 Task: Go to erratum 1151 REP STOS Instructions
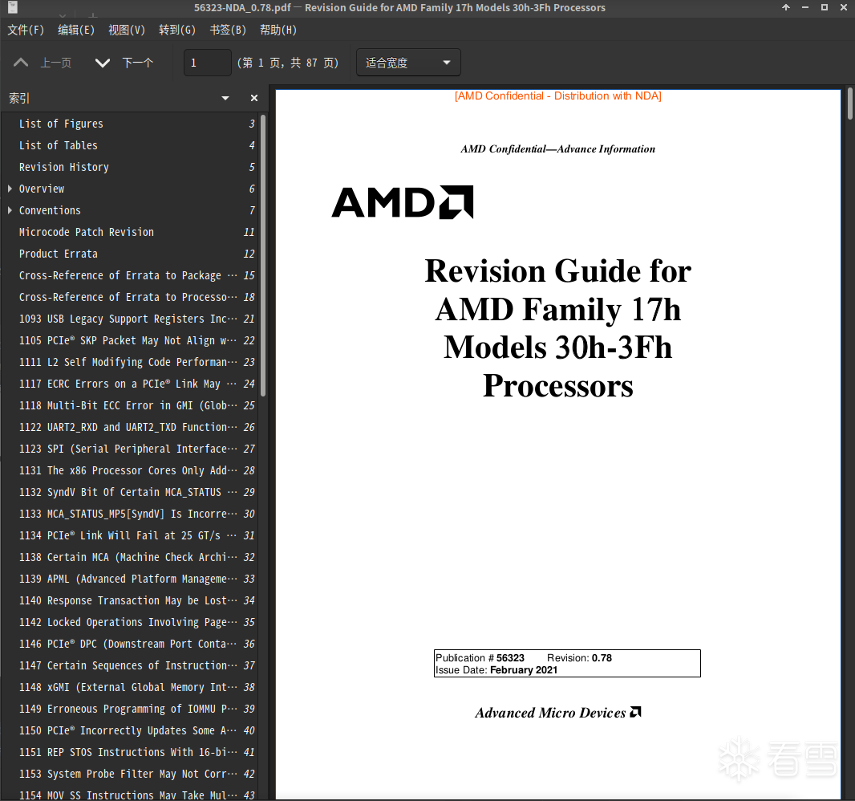(x=130, y=752)
